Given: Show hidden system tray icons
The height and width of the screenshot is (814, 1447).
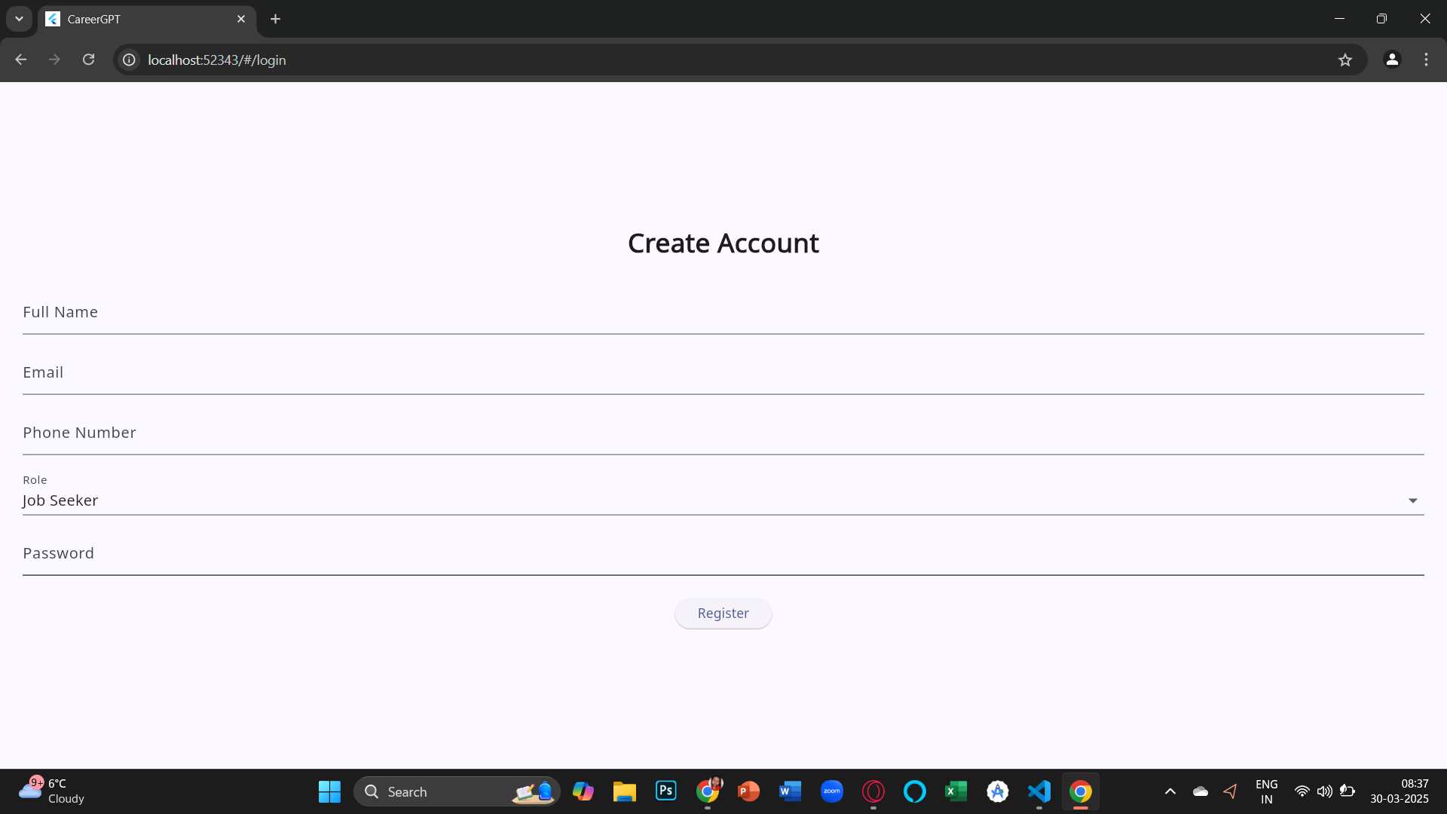Looking at the screenshot, I should coord(1170,791).
